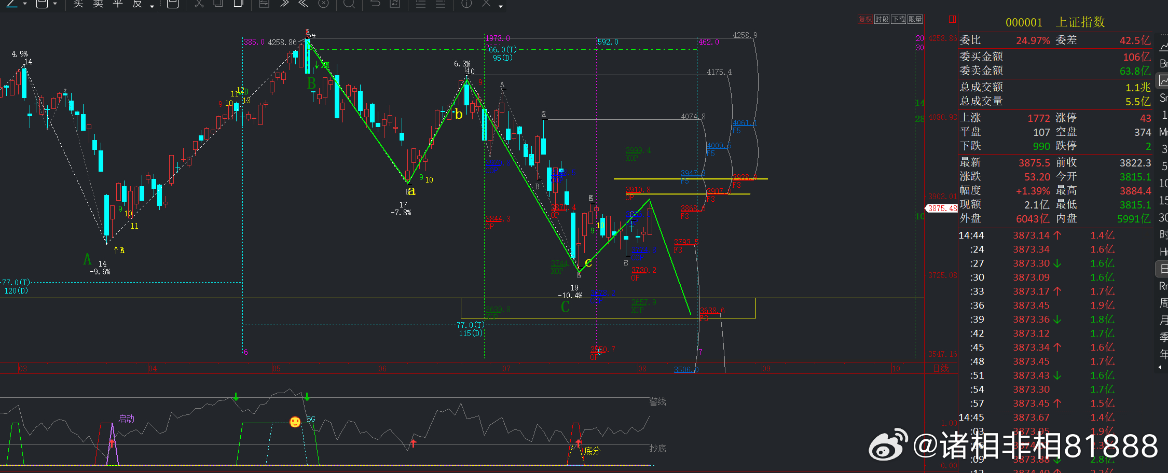Toggle the 复权 adjustment option

[865, 19]
